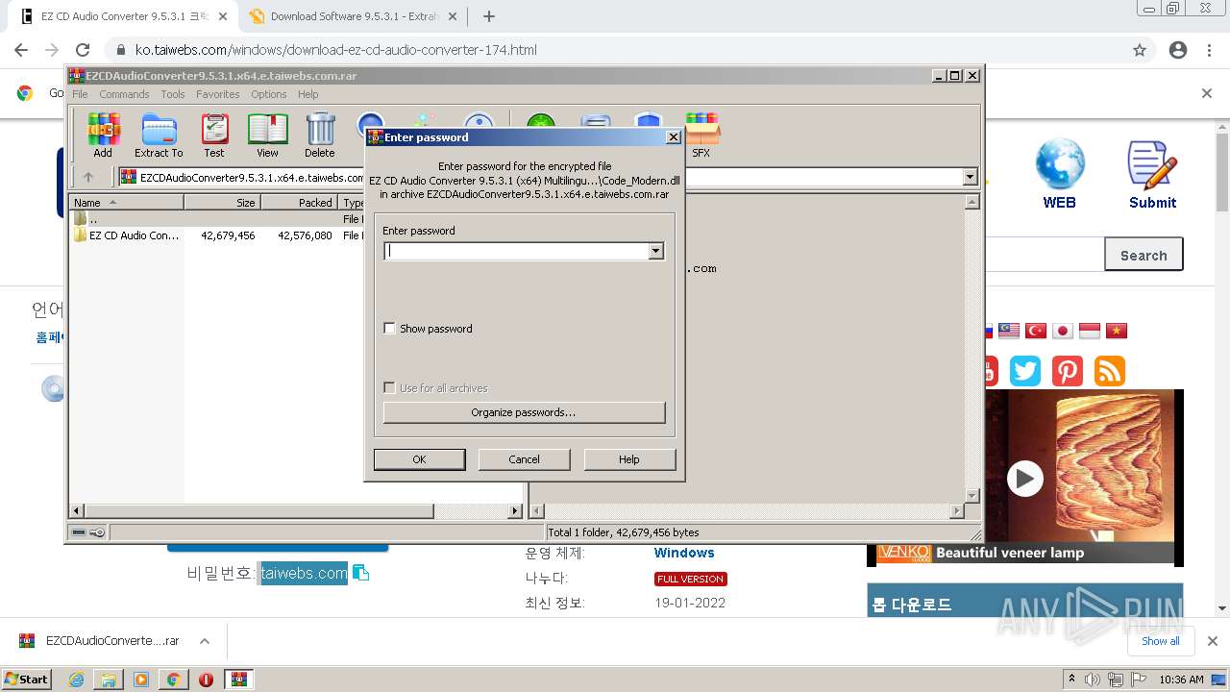1230x692 pixels.
Task: Open the Favorites menu in WinRAR
Action: 218,94
